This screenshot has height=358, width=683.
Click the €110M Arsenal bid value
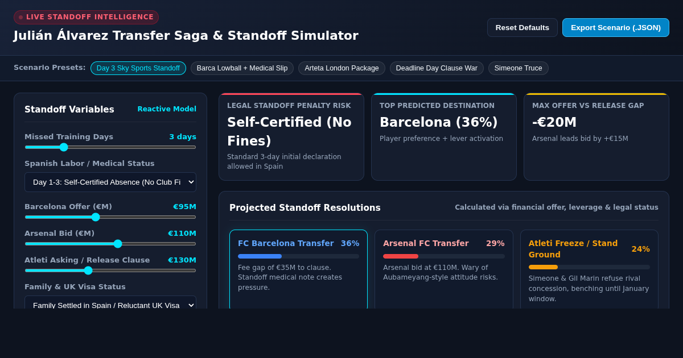pyautogui.click(x=182, y=234)
